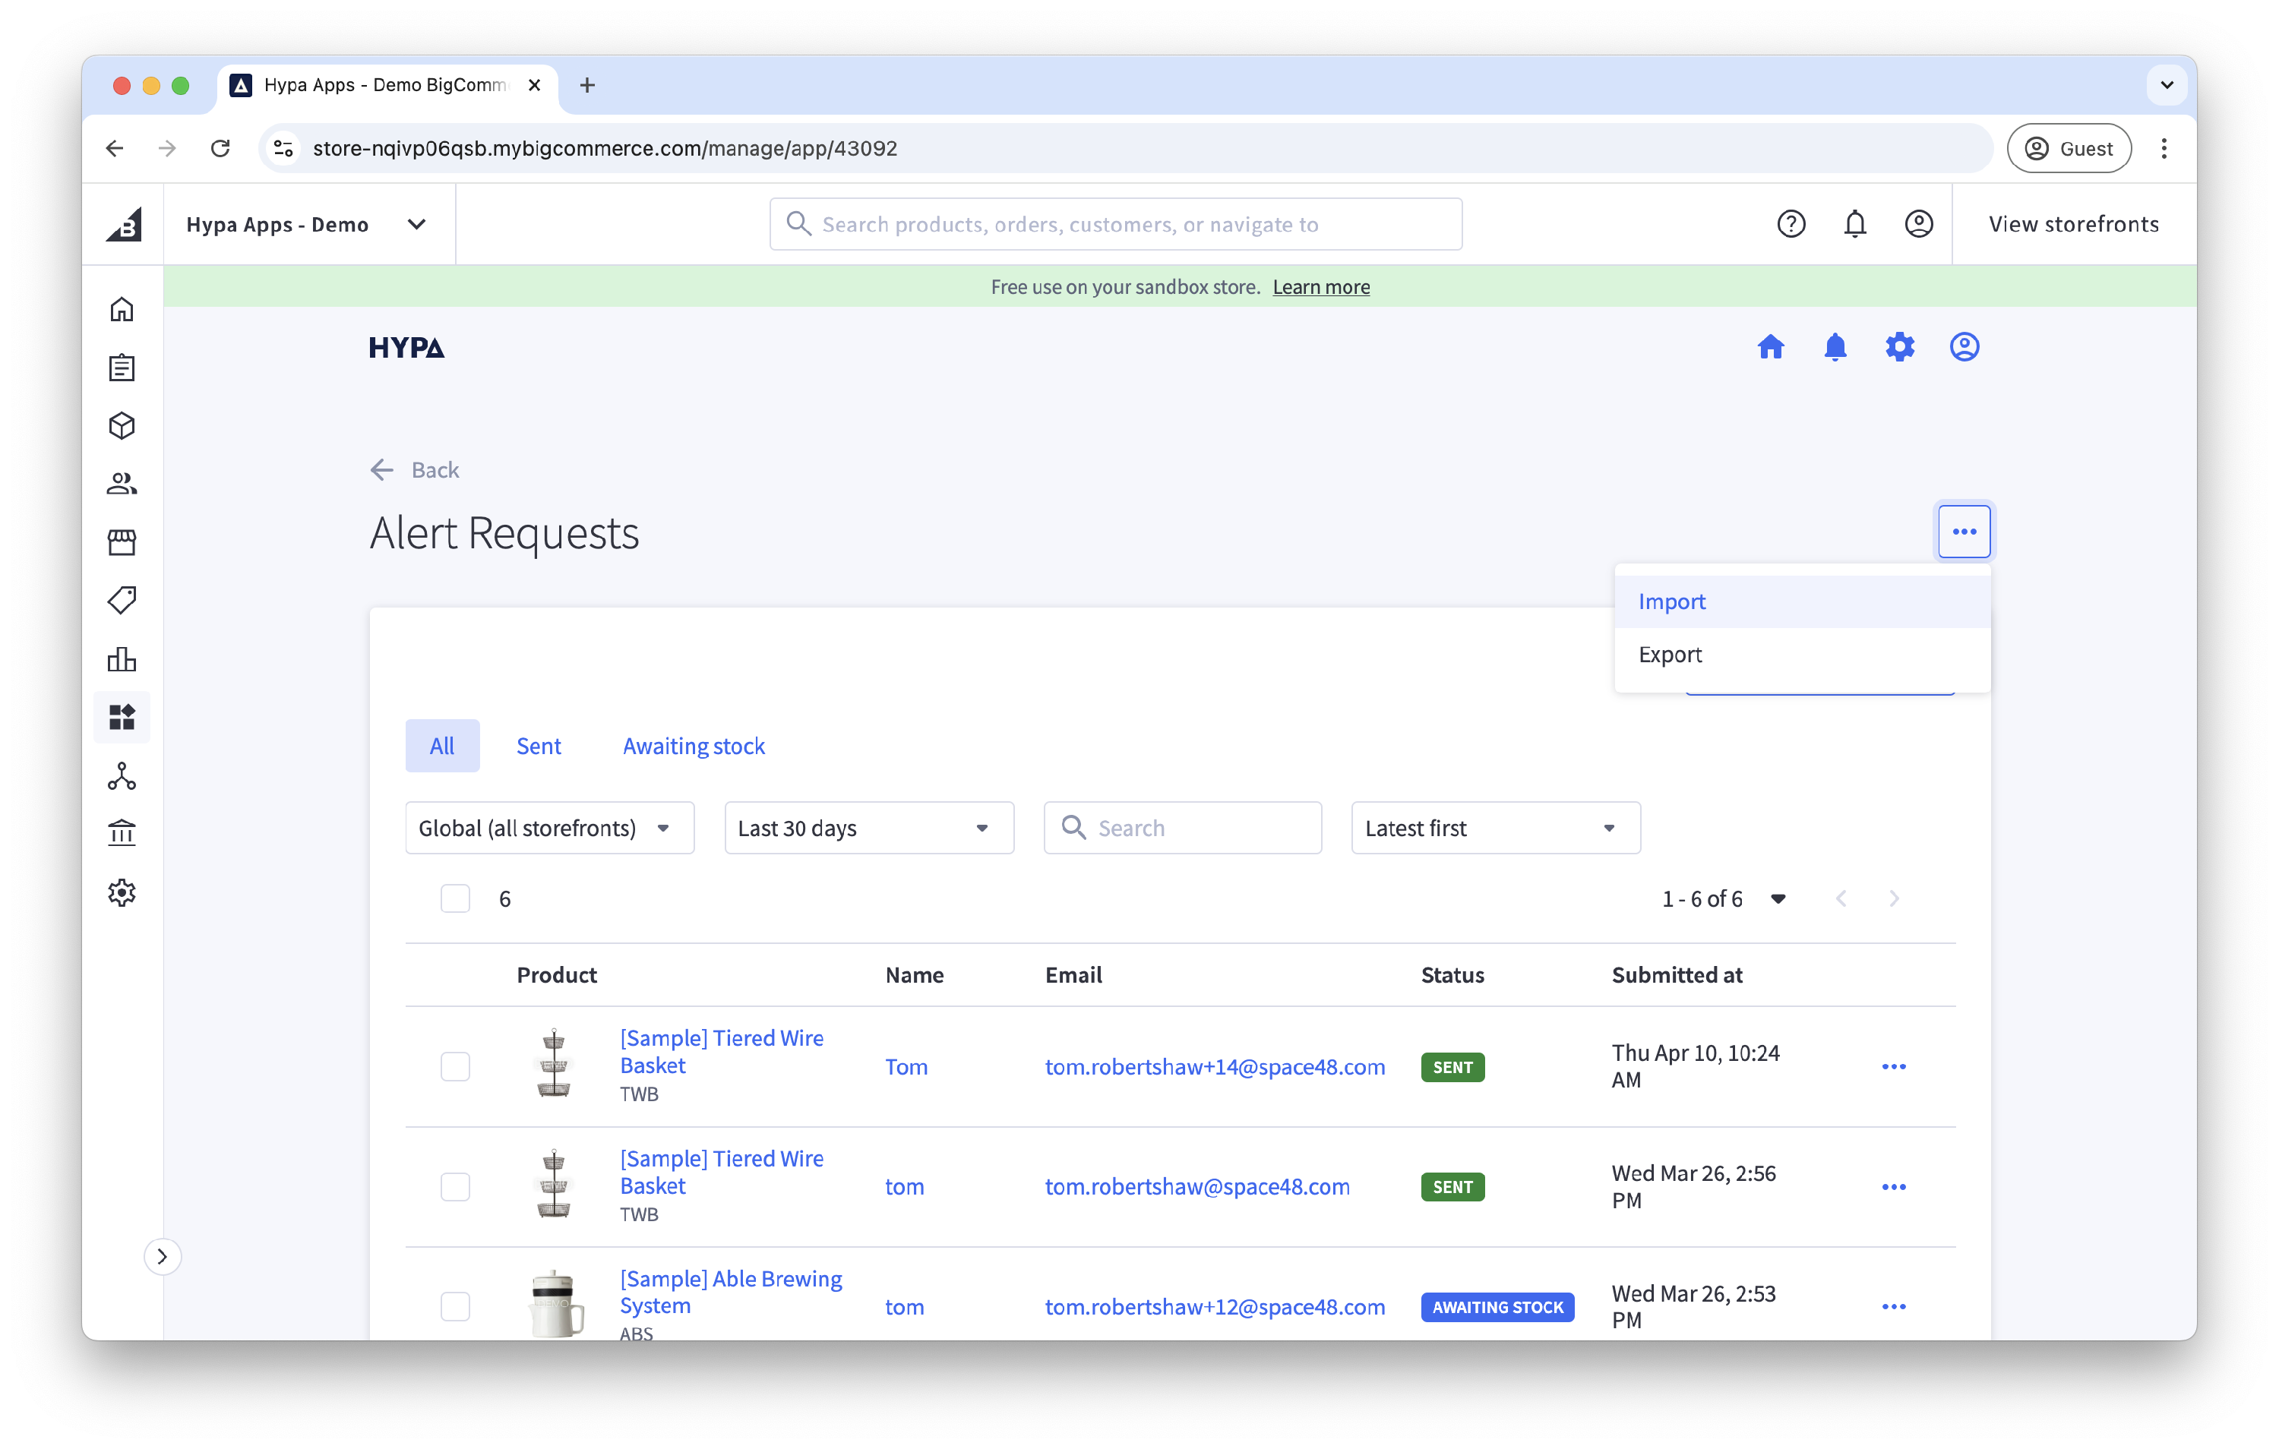Close the Hypa Apps browser tab
The image size is (2279, 1449).
pos(535,85)
